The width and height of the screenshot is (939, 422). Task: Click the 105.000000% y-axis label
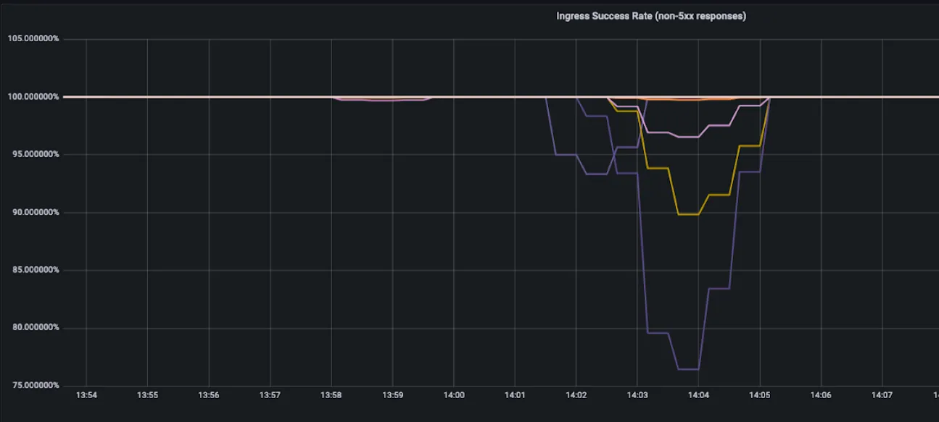point(33,38)
